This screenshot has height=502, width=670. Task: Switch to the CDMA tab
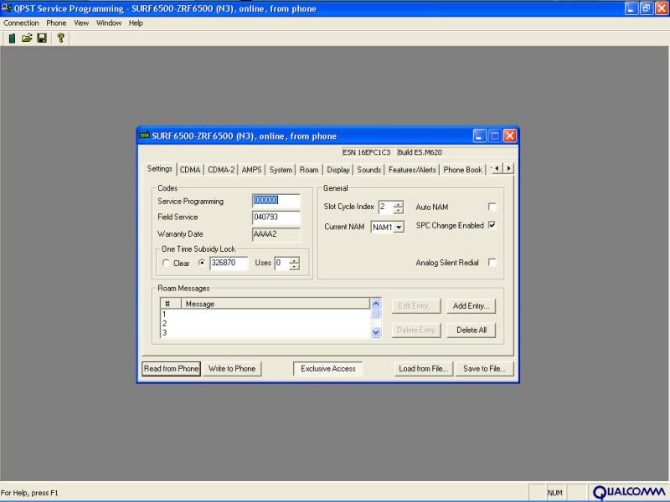(x=190, y=170)
